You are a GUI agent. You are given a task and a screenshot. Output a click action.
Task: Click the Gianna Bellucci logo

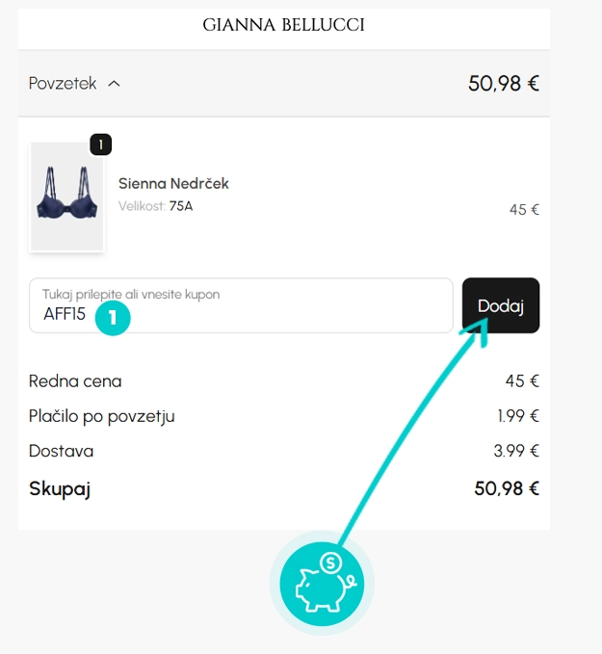click(284, 25)
